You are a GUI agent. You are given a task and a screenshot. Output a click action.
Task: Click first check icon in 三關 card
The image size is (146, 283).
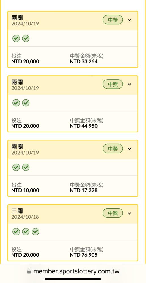[x=16, y=232]
